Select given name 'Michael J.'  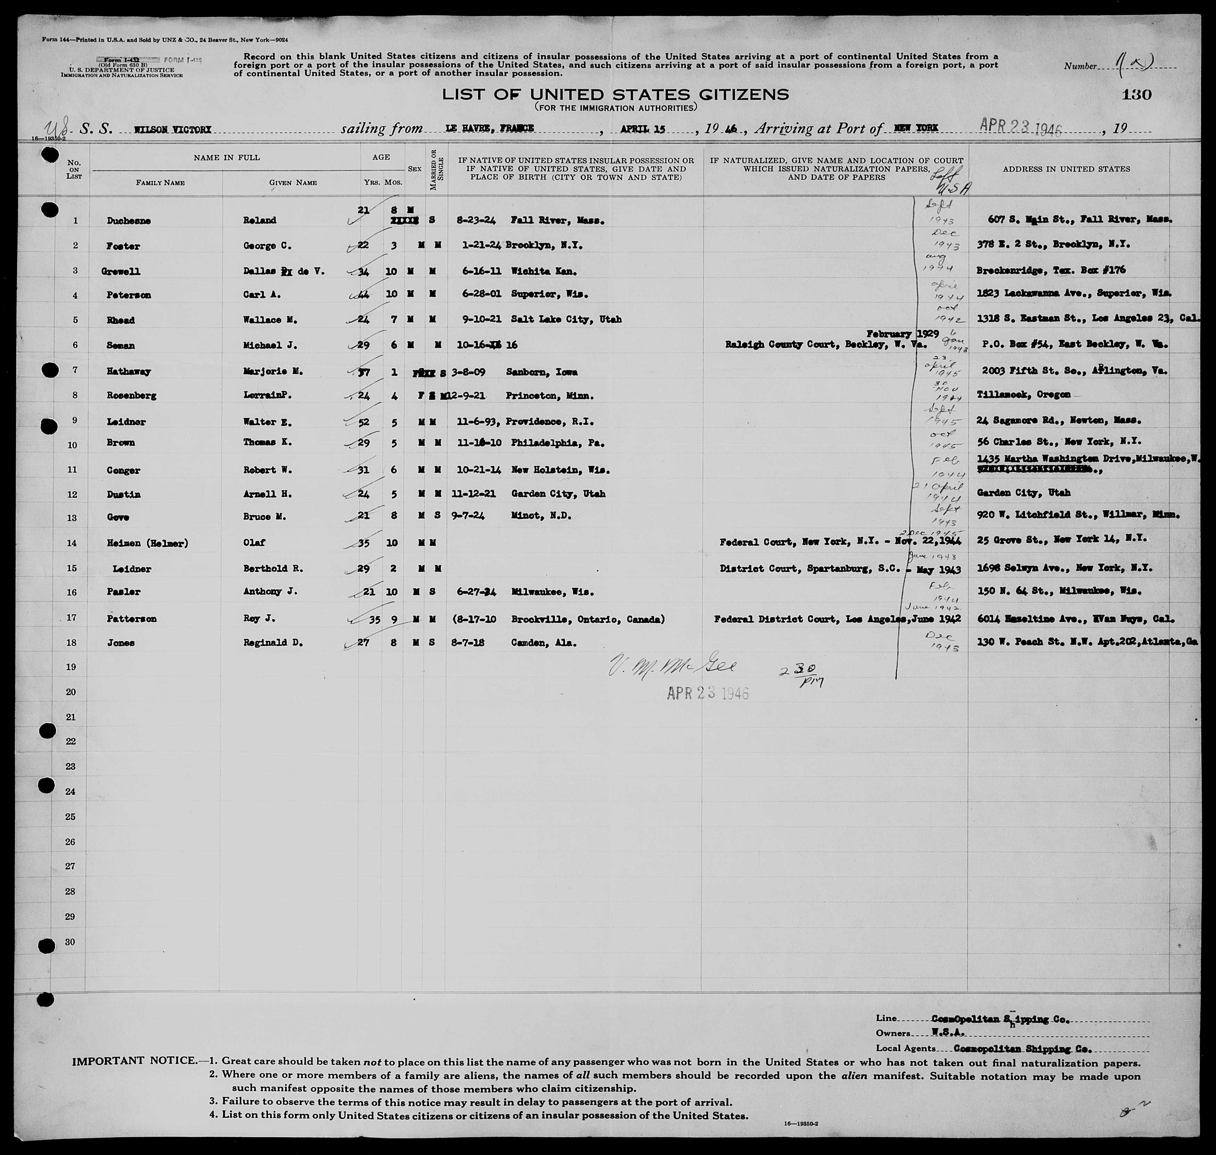coord(270,345)
